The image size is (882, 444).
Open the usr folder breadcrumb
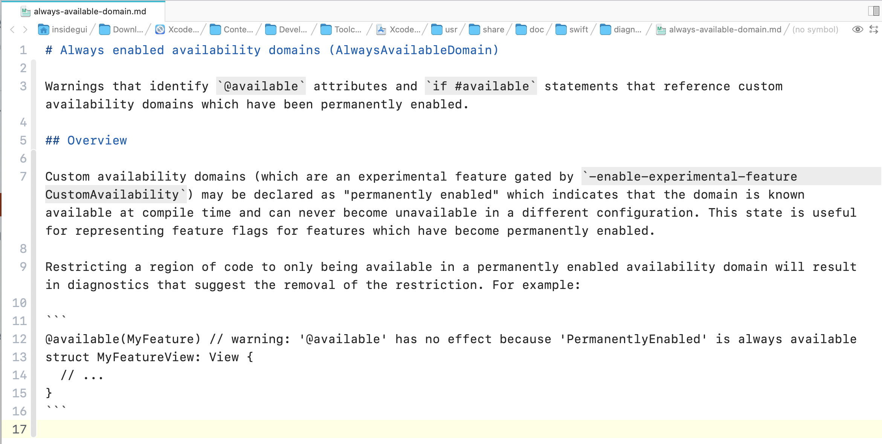tap(444, 30)
